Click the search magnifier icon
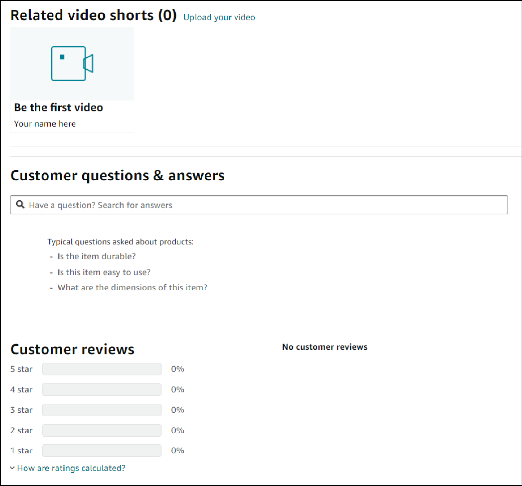The height and width of the screenshot is (486, 522). click(20, 205)
